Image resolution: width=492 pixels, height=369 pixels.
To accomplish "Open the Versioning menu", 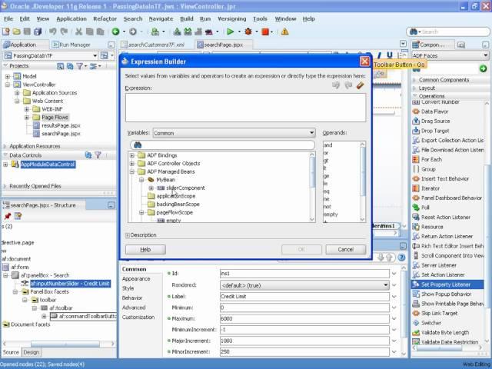I will [232, 18].
